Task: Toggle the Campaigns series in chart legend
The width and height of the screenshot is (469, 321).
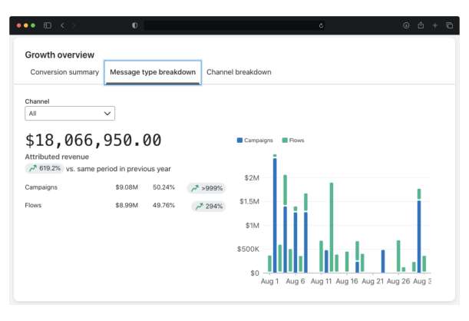Action: [x=256, y=141]
